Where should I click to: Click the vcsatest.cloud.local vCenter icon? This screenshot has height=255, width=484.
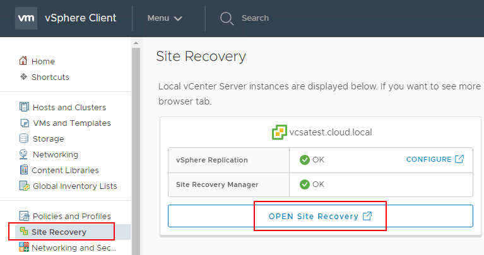tap(280, 132)
